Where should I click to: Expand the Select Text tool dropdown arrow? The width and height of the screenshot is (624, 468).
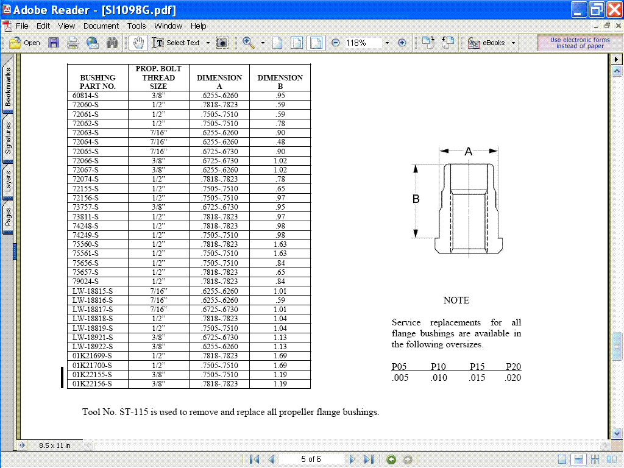[x=208, y=43]
